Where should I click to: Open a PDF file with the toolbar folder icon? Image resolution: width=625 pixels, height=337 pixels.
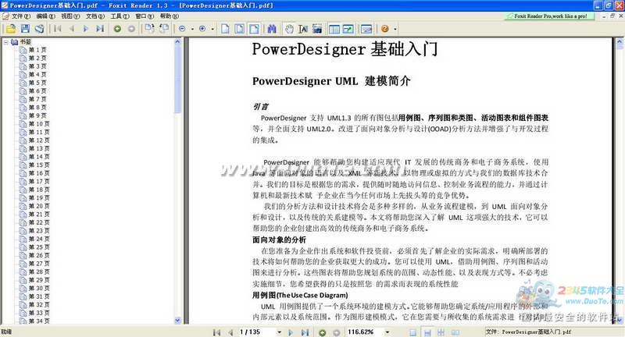click(x=11, y=29)
